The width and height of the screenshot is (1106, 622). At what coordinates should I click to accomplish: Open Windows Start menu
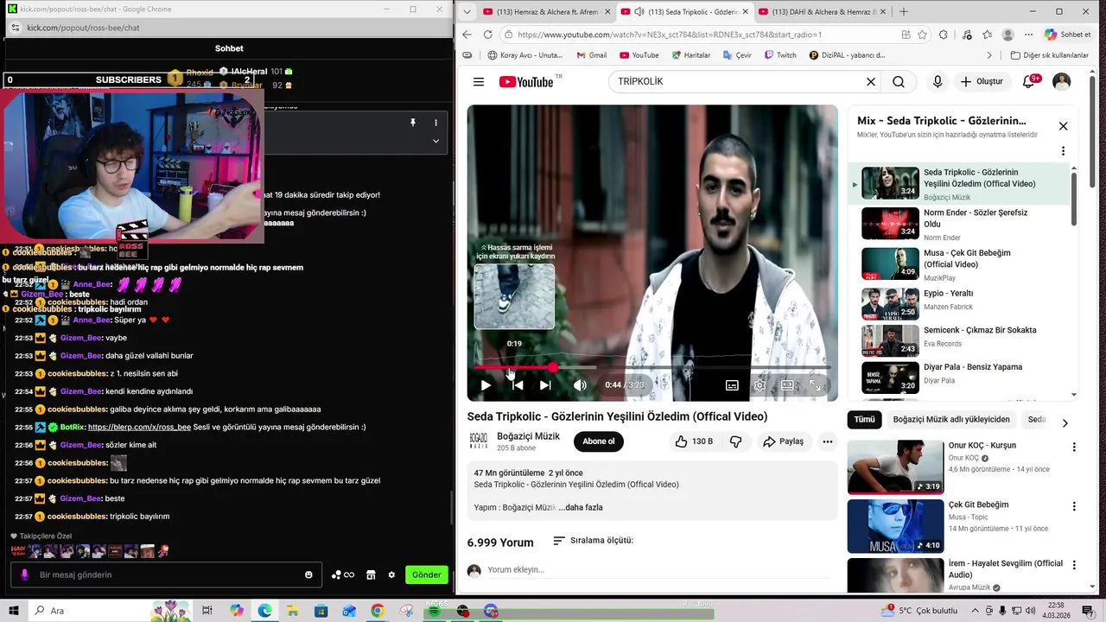[x=15, y=611]
